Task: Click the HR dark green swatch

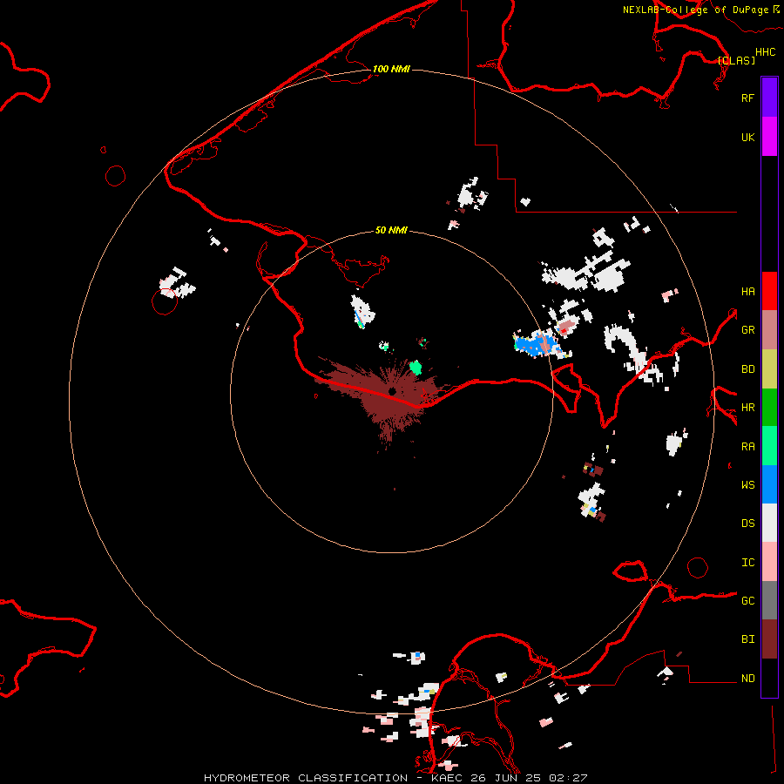Action: 769,407
